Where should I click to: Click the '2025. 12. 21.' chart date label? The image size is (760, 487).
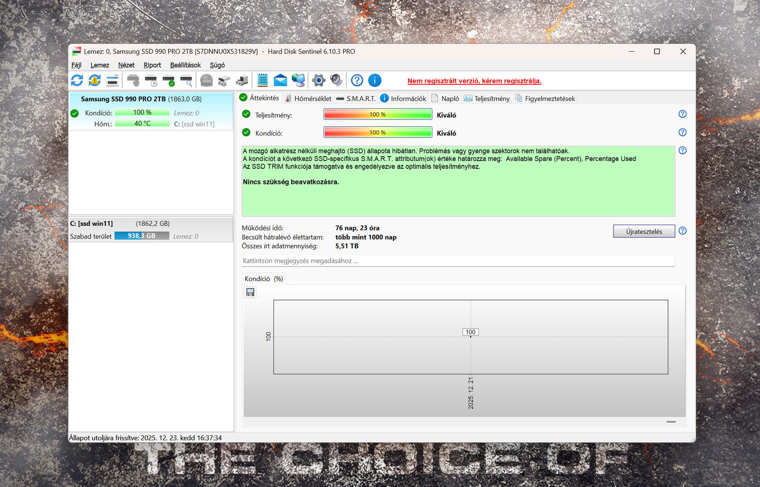point(471,393)
